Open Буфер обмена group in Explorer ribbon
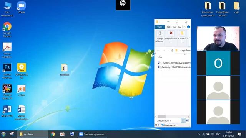 160,37
